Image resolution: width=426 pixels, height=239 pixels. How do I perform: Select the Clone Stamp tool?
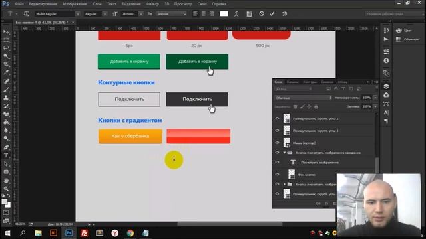coord(6,98)
